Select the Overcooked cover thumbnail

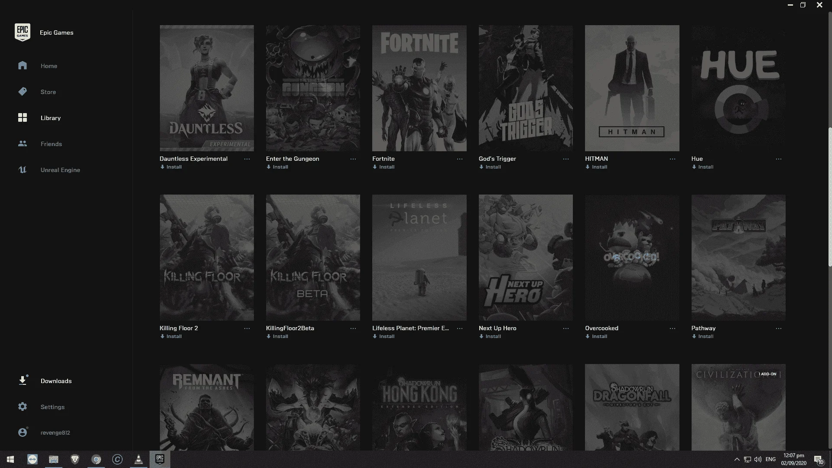pyautogui.click(x=632, y=257)
